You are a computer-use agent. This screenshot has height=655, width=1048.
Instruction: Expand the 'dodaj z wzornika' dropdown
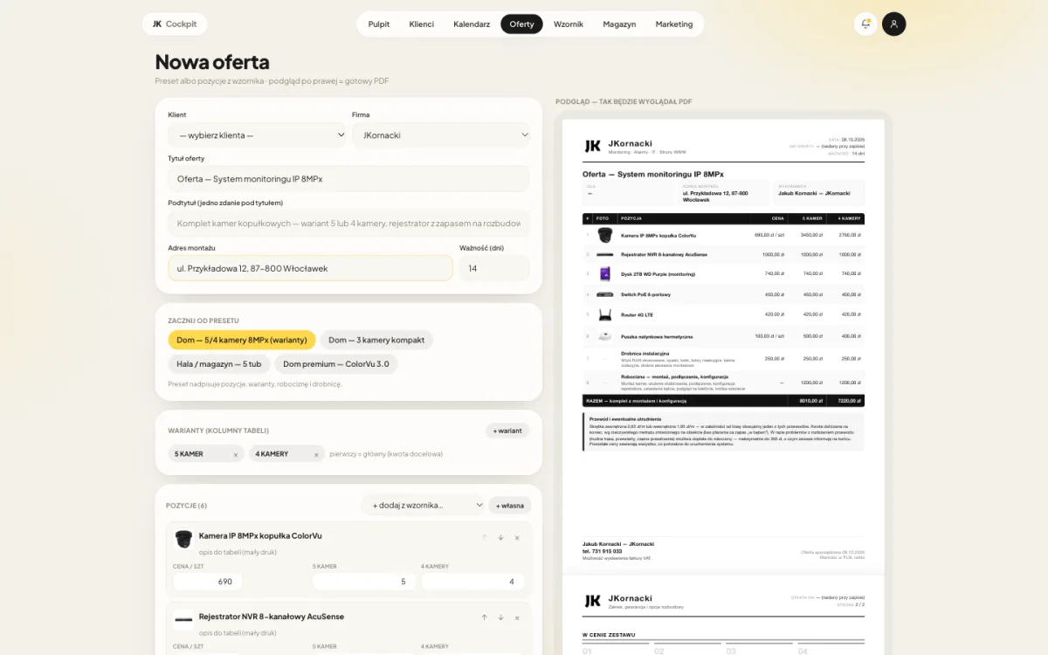click(x=423, y=505)
